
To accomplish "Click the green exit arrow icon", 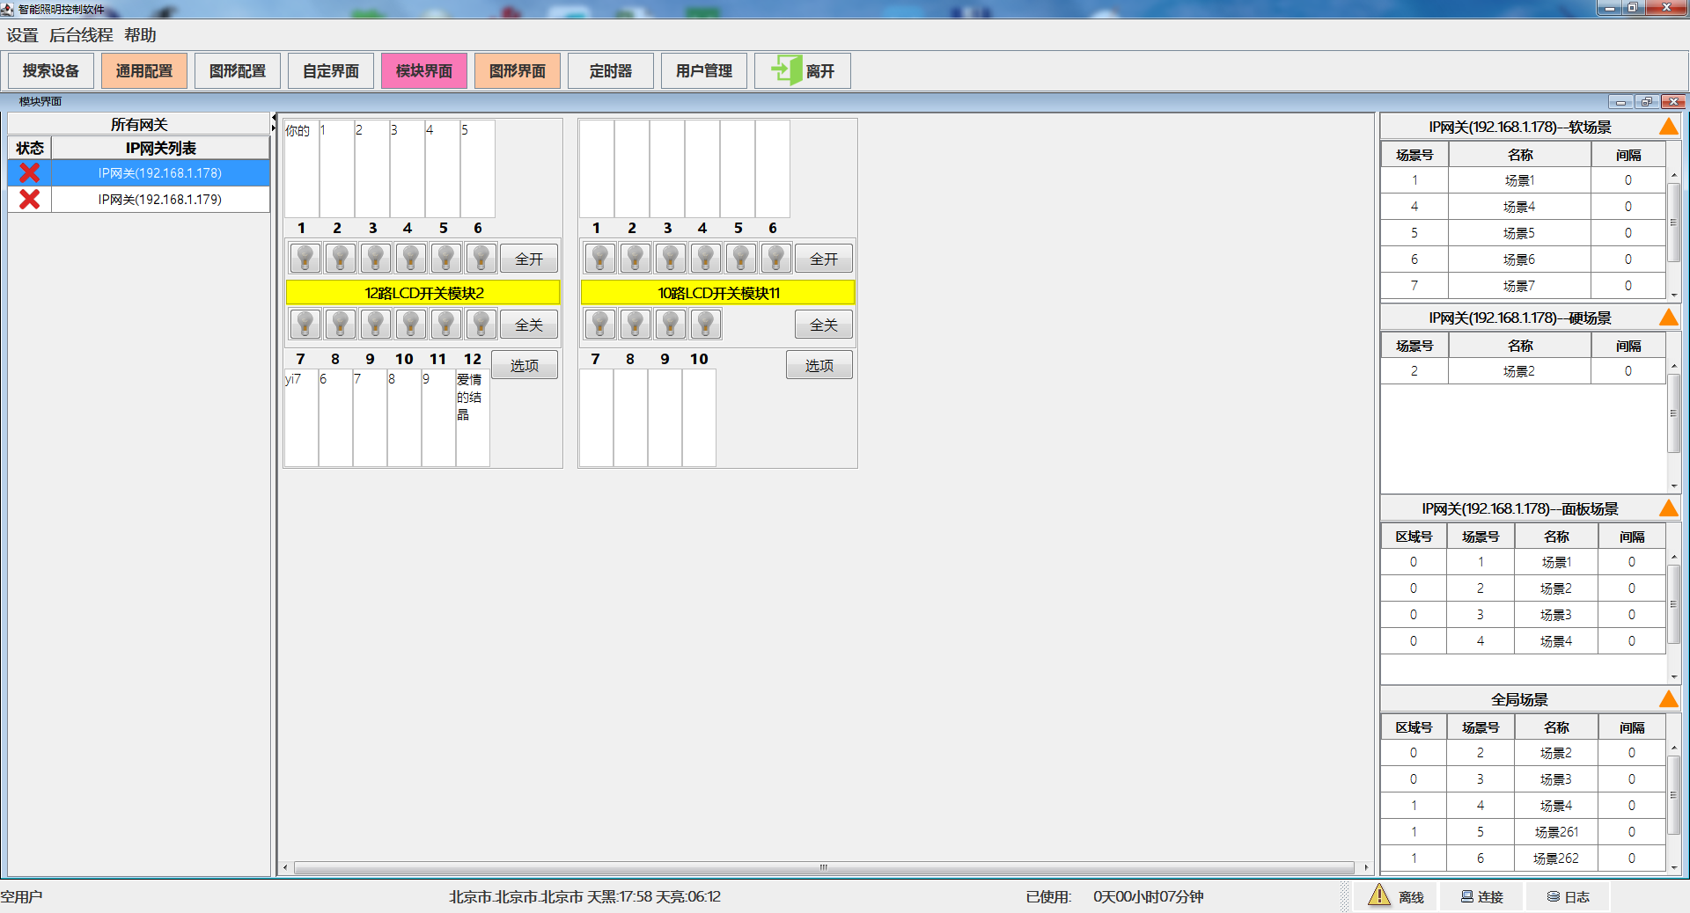I will [785, 70].
